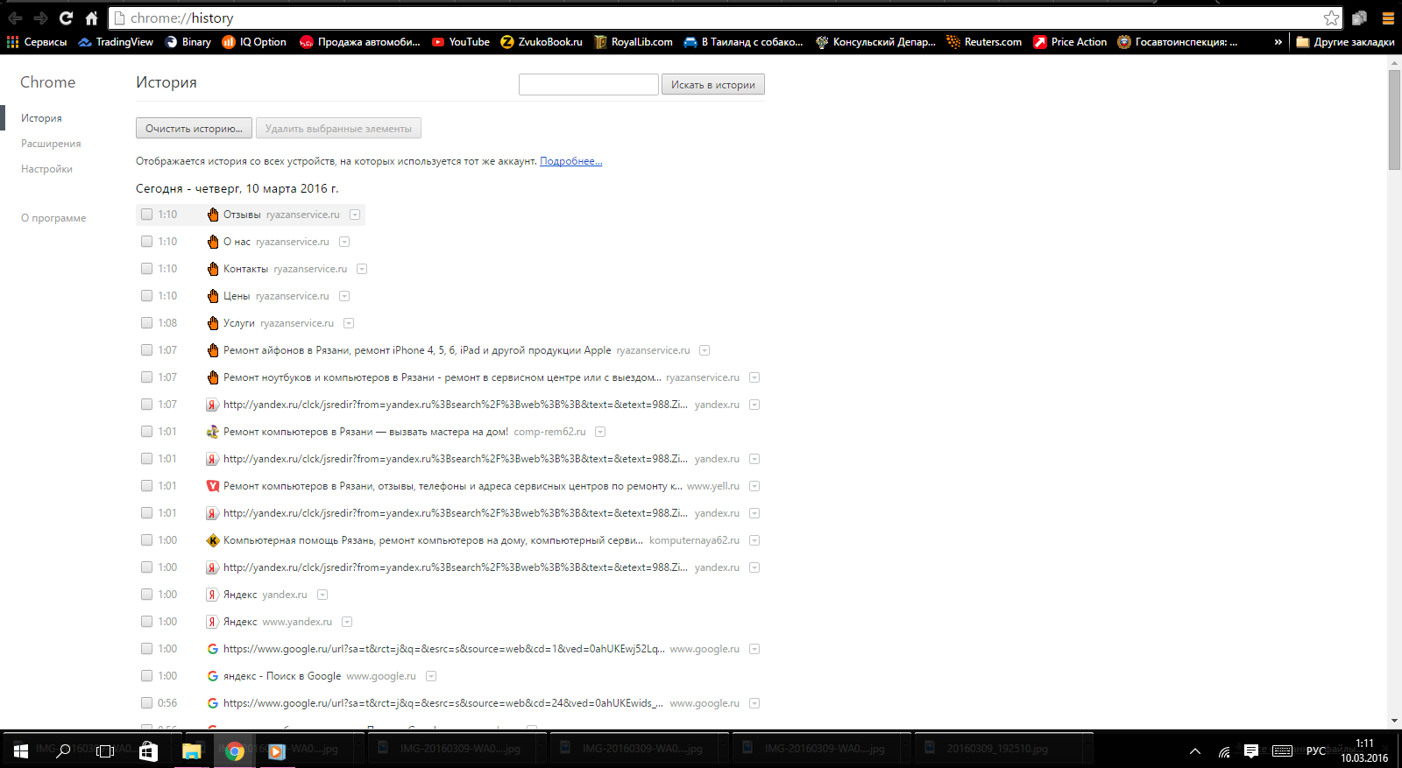Check the Услуги entry checkbox

pos(147,323)
